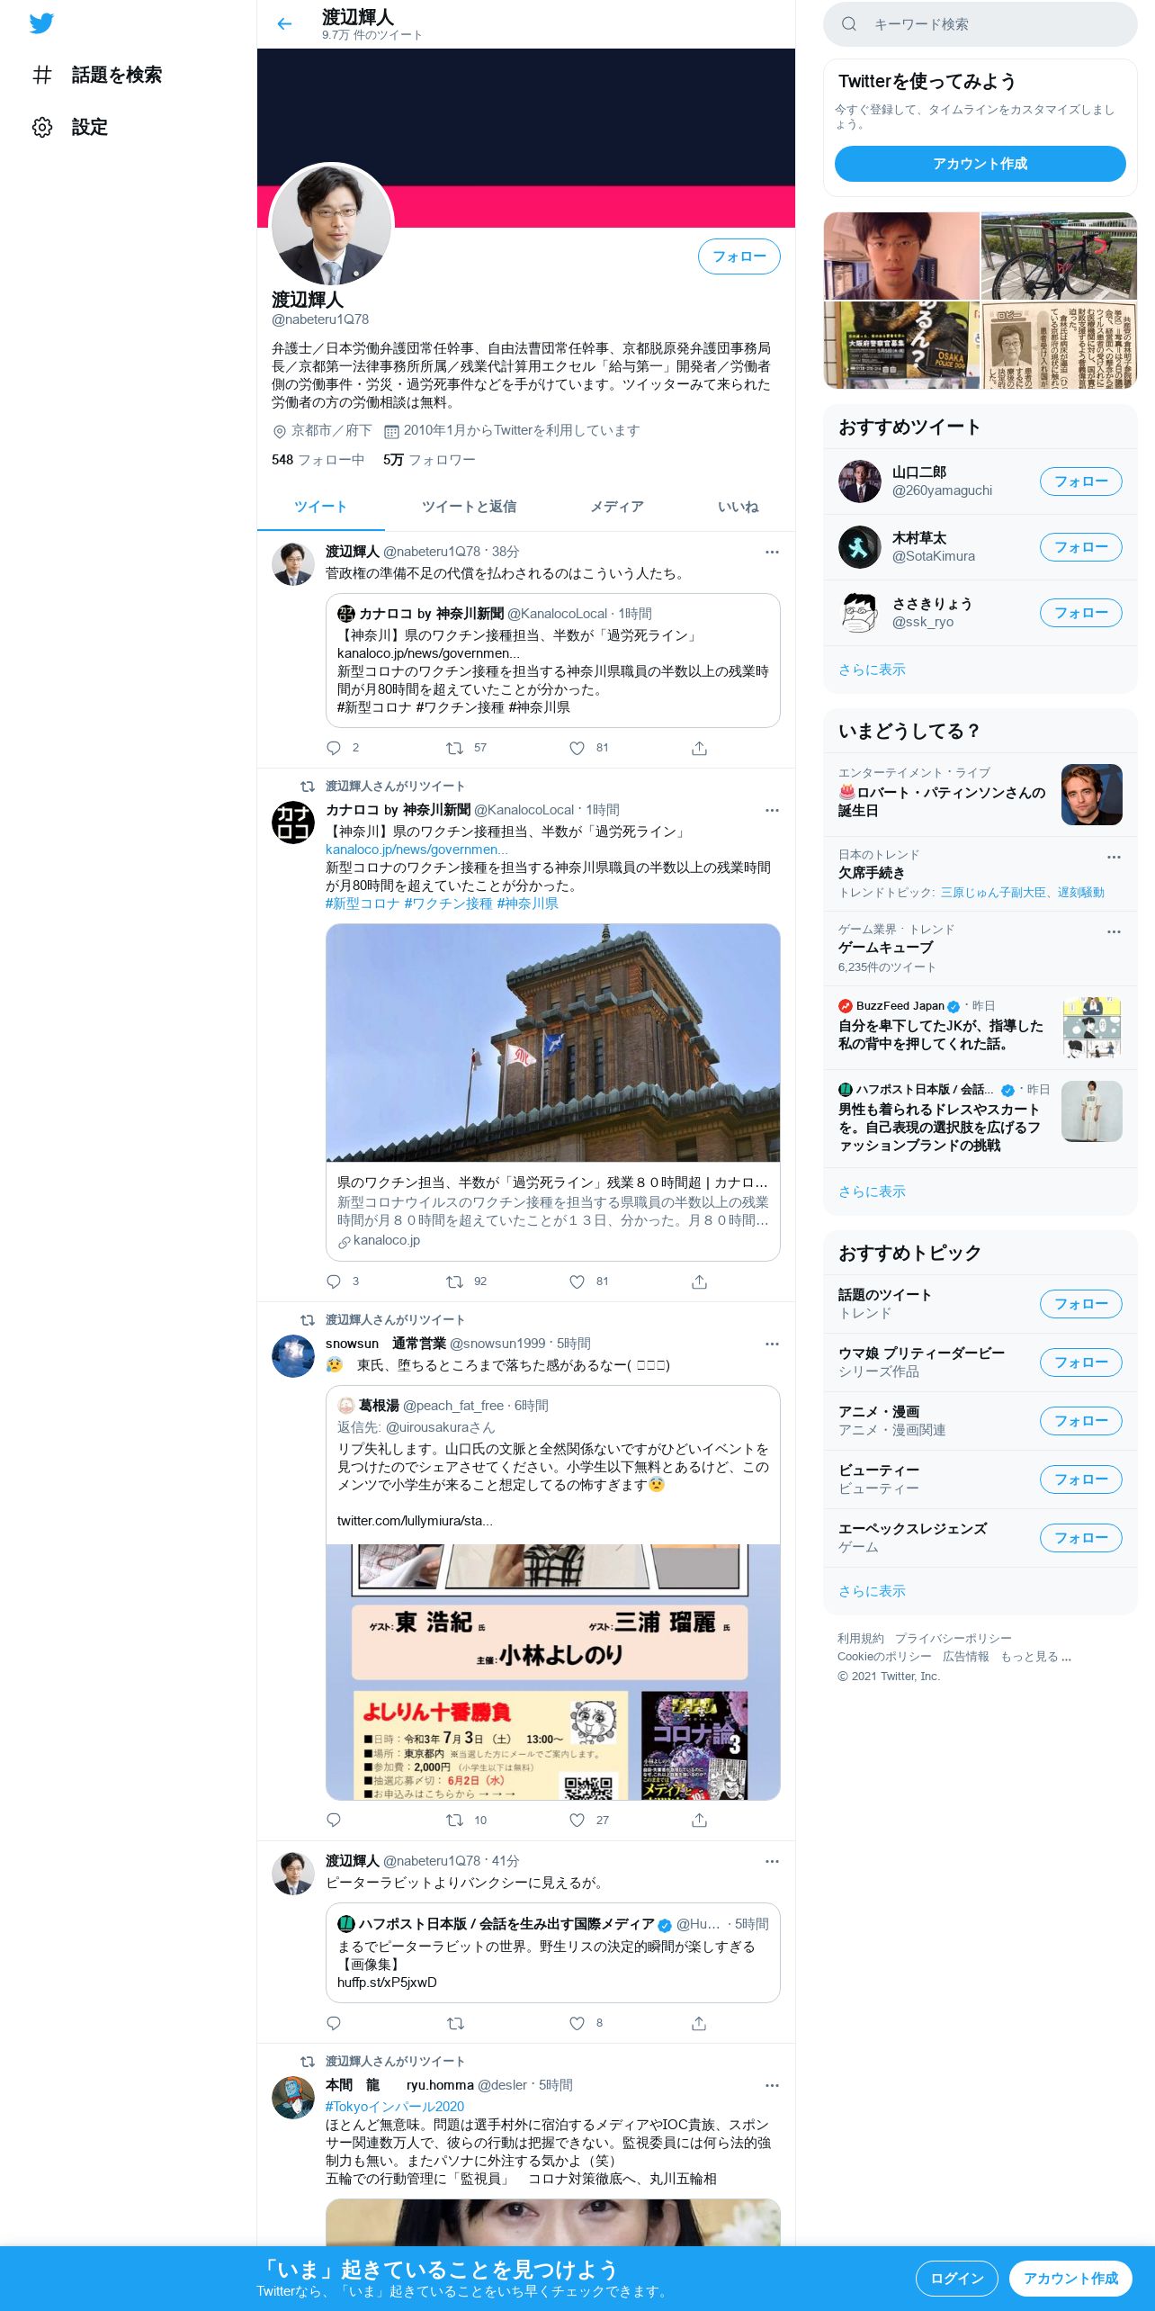Viewport: 1155px width, 2311px height.
Task: Open #Tokyoインパール2020 hashtag
Action: pos(395,2107)
